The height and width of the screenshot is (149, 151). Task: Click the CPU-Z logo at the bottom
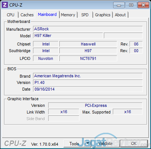15,143
